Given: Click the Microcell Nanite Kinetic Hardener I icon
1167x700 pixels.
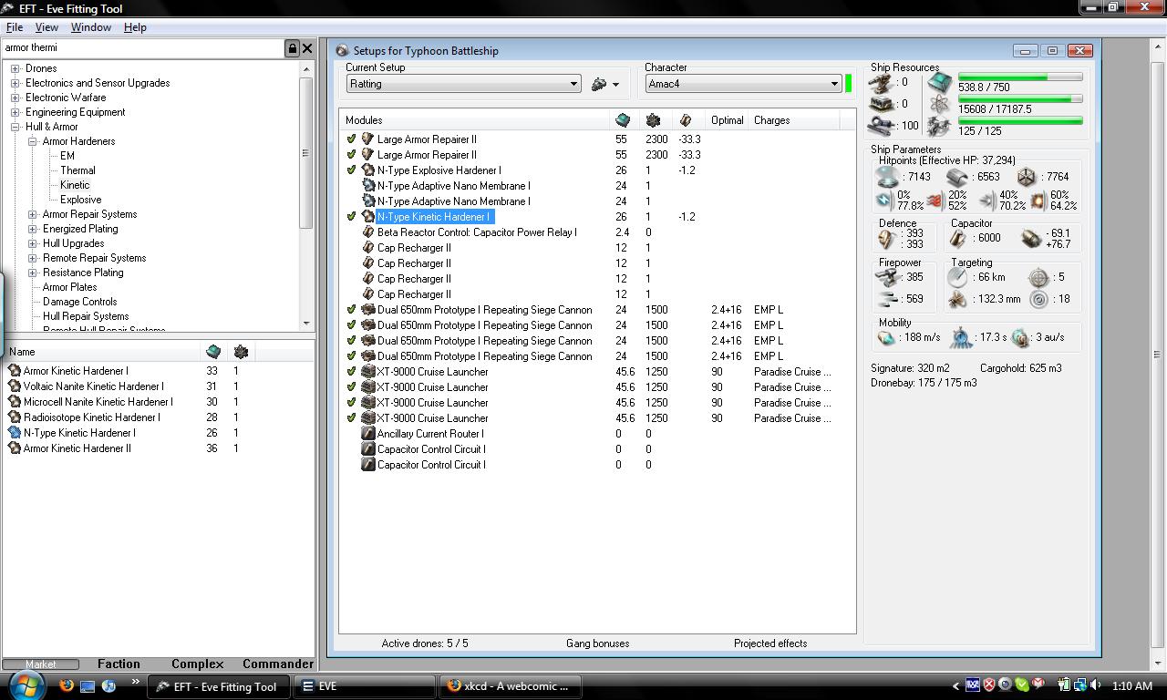Looking at the screenshot, I should (15, 402).
